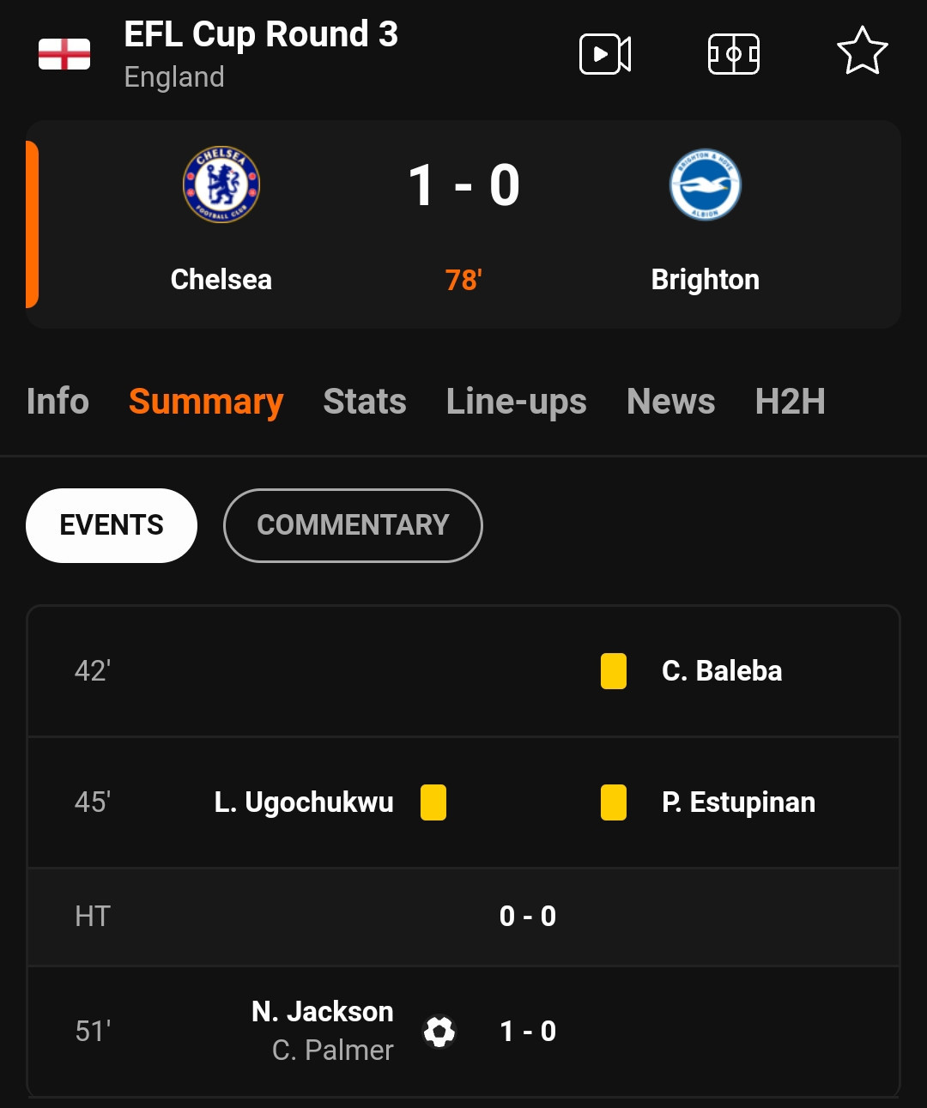Tap C. Baleba's yellow card icon
Screen dimensions: 927x1108
click(614, 671)
